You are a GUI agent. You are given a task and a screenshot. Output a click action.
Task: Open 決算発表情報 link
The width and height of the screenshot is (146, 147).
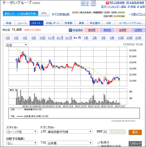[x=136, y=3]
